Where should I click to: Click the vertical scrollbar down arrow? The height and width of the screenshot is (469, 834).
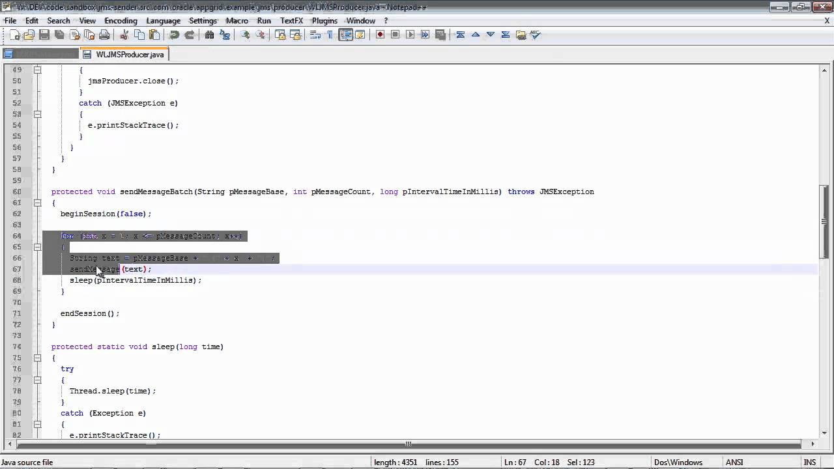pos(824,432)
